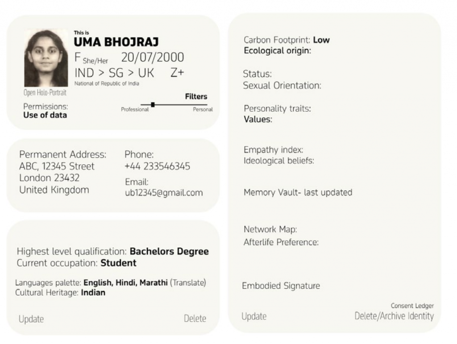Open the Consent Ledger
Viewport: 457px width, 344px height.
[x=412, y=306]
